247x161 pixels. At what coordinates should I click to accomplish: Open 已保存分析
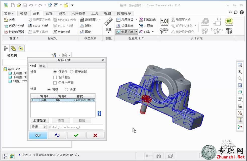click(x=14, y=26)
